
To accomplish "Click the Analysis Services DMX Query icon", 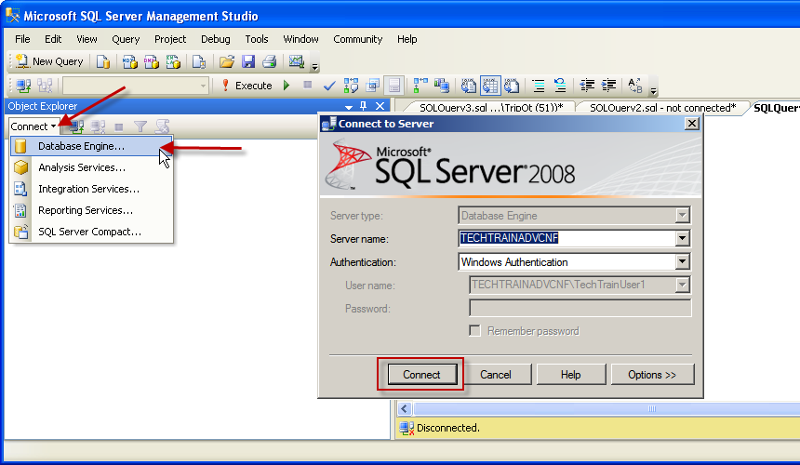I will (x=151, y=61).
